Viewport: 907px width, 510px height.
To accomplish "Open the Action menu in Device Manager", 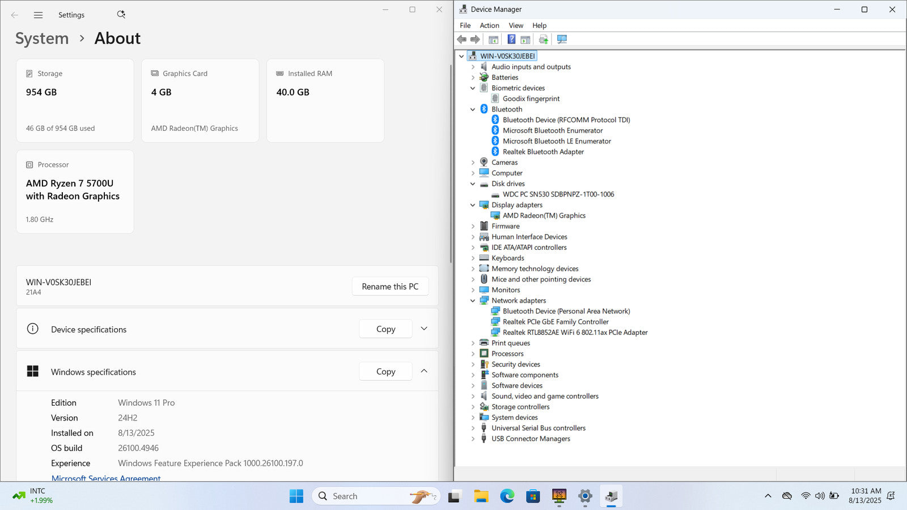I will [489, 25].
